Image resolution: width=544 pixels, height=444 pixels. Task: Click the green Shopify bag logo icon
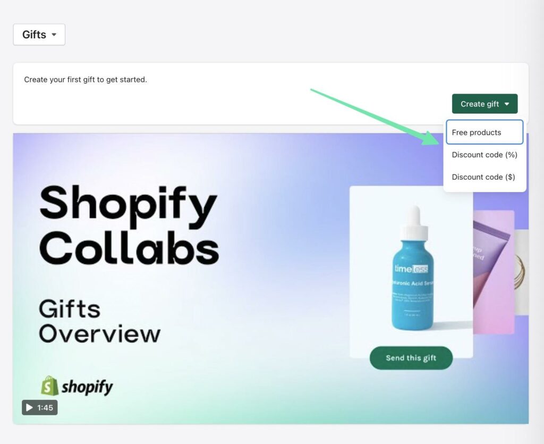tap(49, 386)
